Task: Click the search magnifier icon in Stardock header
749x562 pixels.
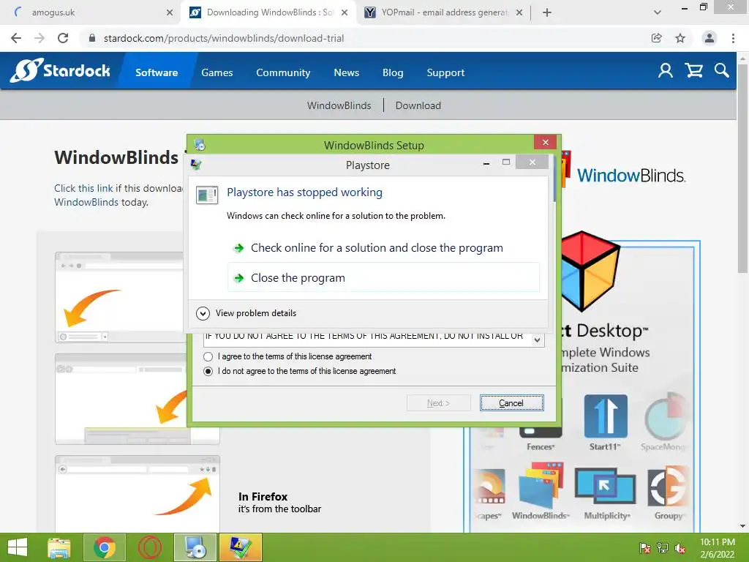Action: click(x=722, y=71)
